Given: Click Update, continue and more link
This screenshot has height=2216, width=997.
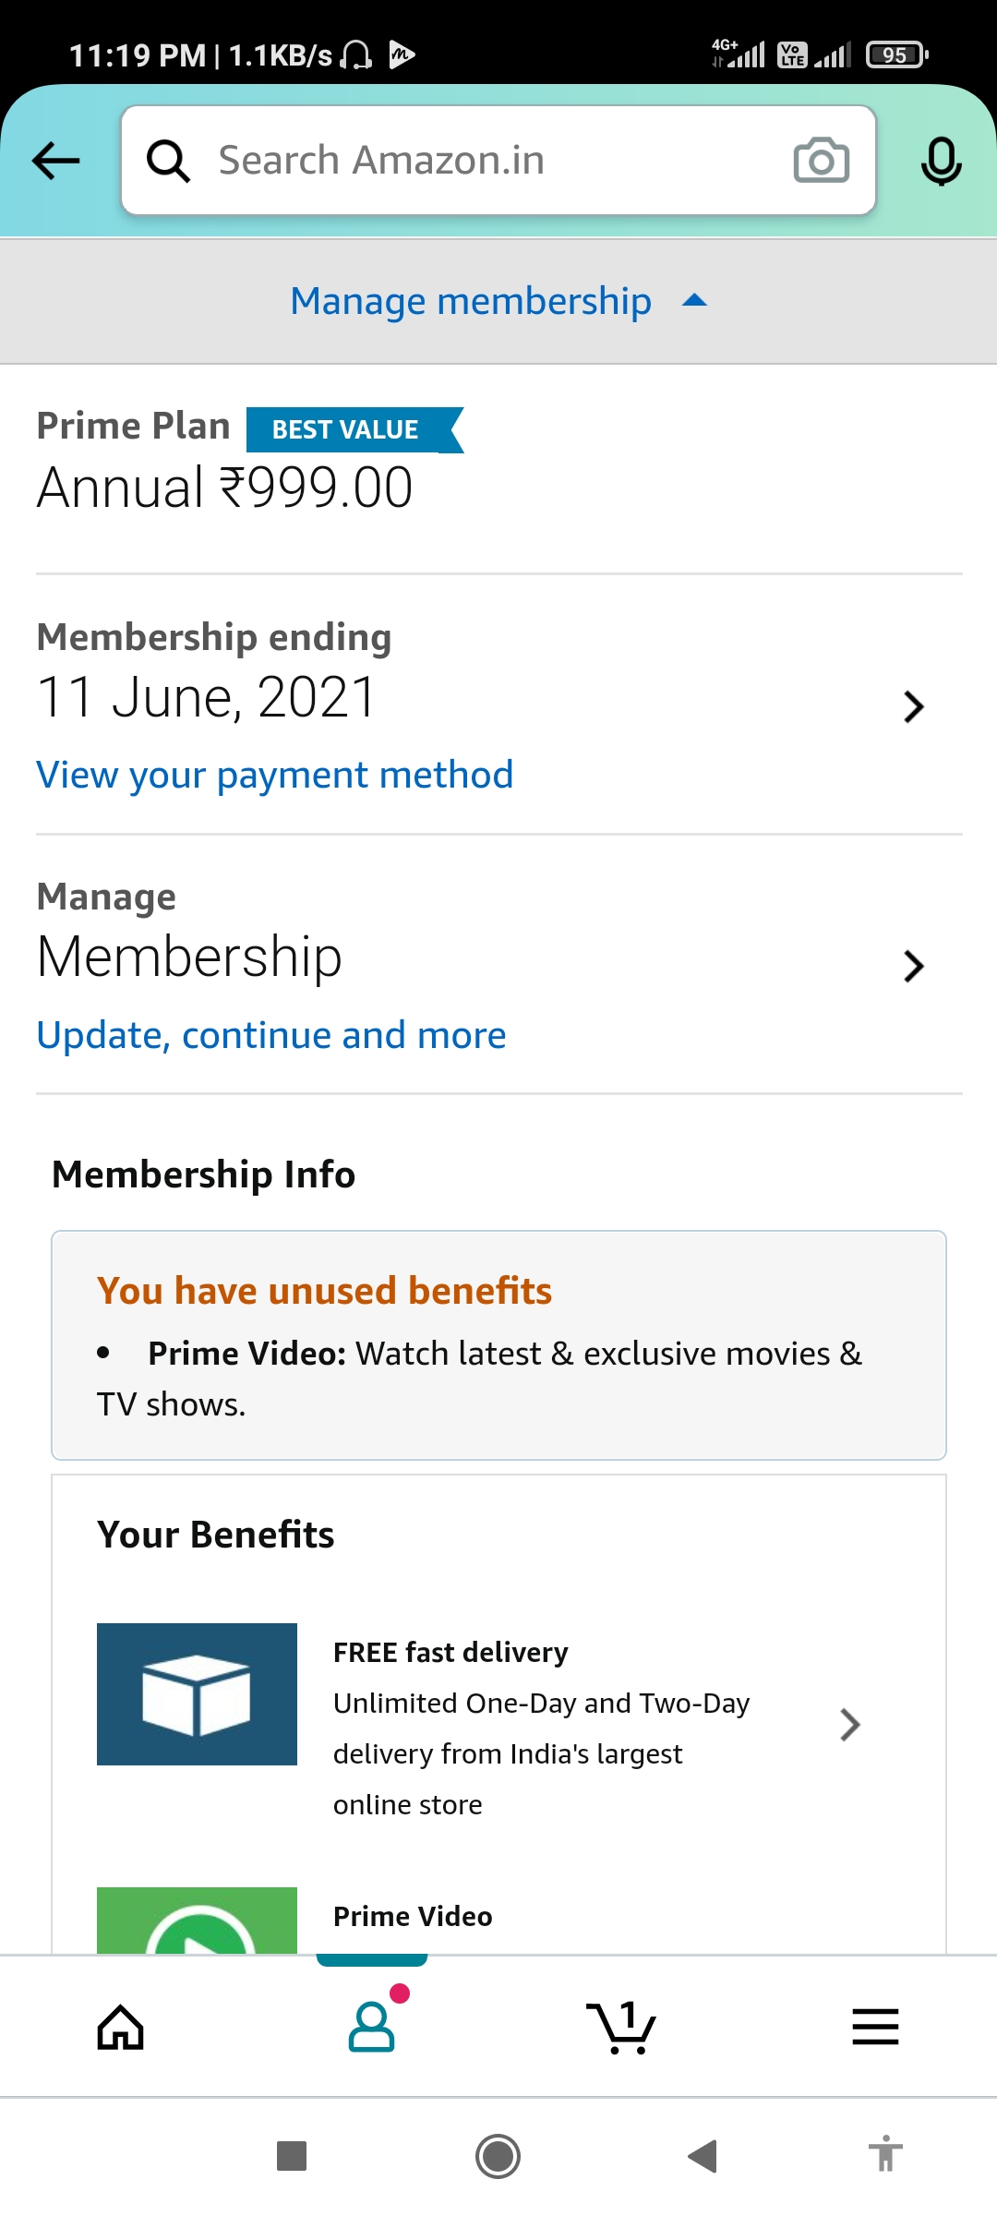Looking at the screenshot, I should (x=271, y=1035).
